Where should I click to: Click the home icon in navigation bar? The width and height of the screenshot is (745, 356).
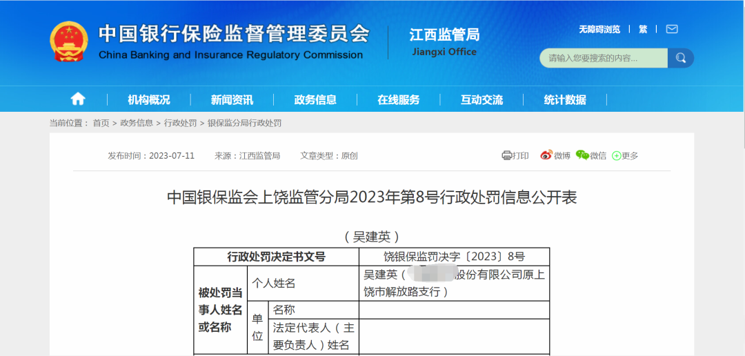click(78, 99)
